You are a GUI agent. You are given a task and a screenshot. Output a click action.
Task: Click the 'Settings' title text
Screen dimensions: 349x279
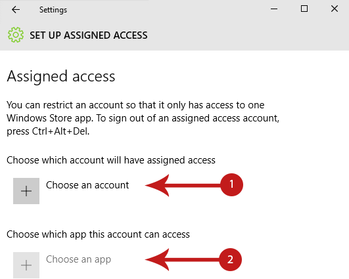click(53, 10)
